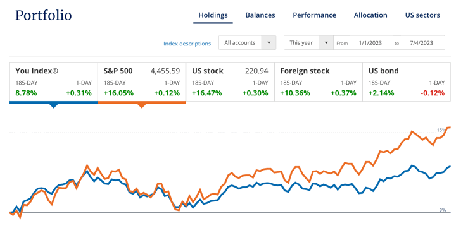Click the end date field 7/4/2023

[x=421, y=43]
